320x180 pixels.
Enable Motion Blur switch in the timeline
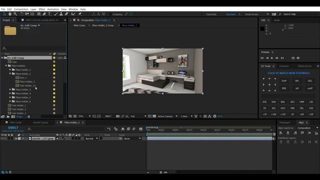tap(134, 129)
